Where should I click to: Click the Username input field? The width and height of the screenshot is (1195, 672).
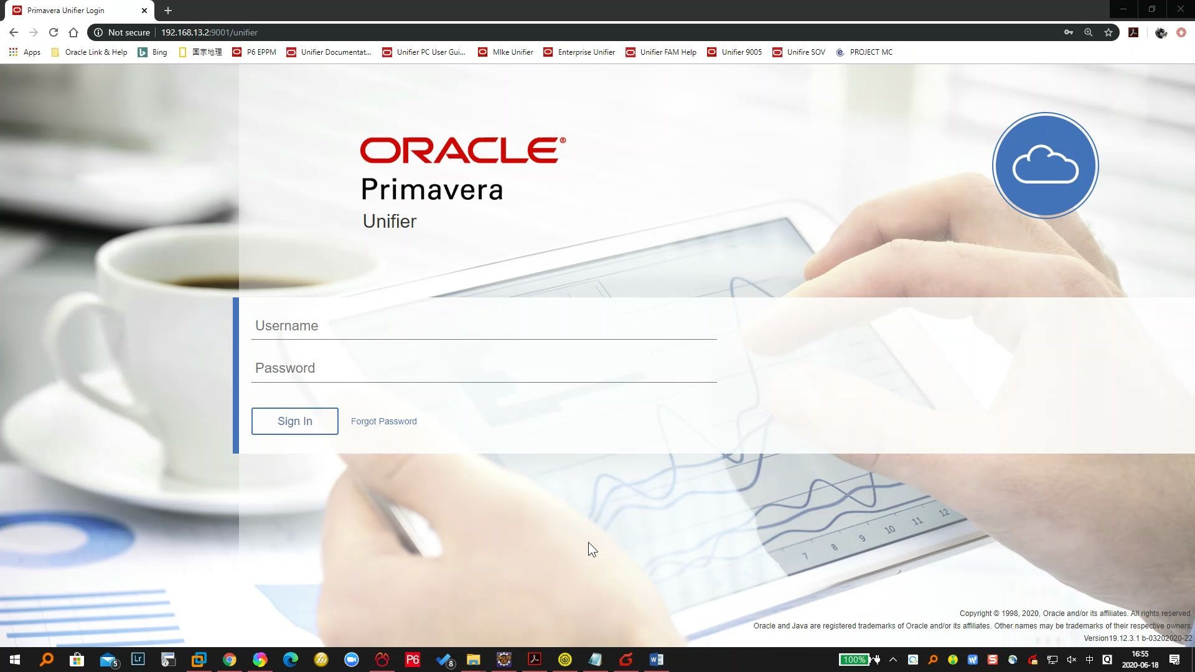coord(484,325)
